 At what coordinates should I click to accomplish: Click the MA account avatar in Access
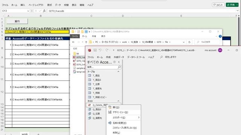click(220, 50)
